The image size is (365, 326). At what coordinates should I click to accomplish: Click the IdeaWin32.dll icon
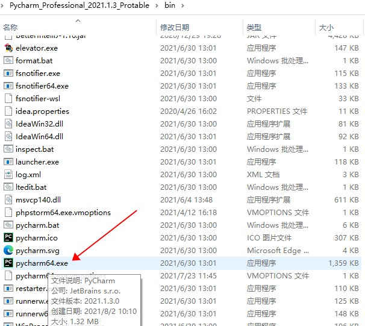(8, 124)
